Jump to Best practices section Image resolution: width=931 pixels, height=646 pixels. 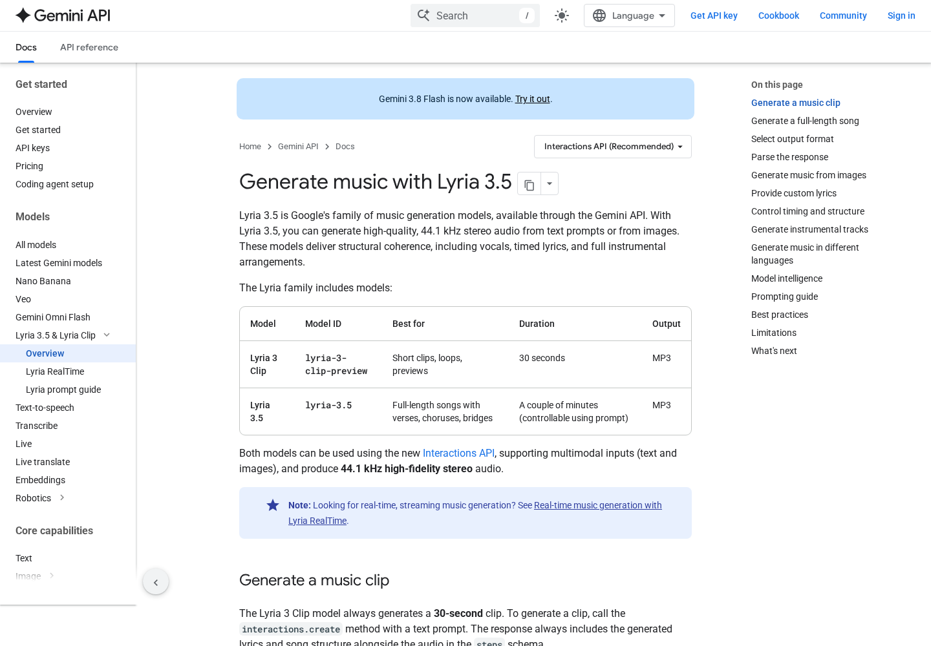[x=780, y=315]
